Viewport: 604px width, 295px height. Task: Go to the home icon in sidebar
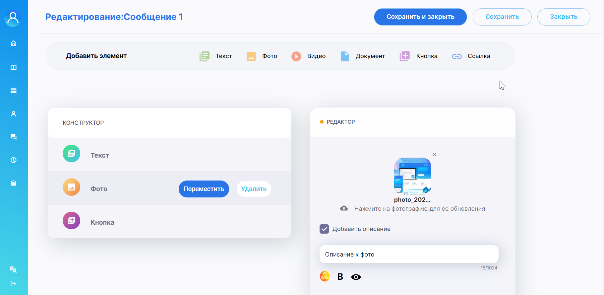click(14, 43)
